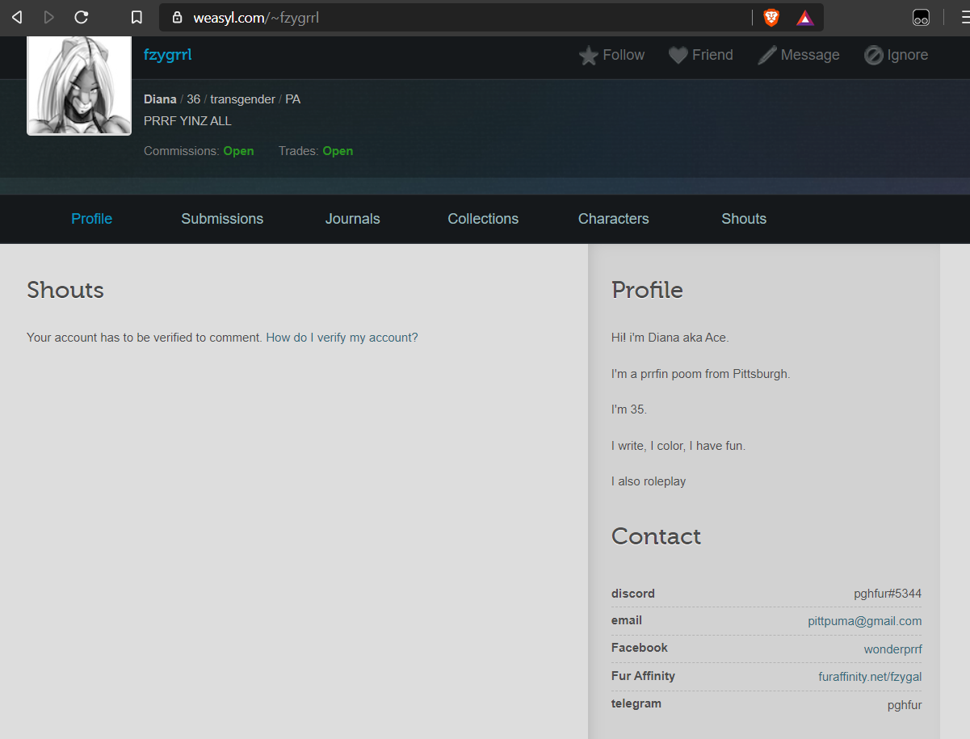Click the pghfur#5344 discord value

(888, 594)
